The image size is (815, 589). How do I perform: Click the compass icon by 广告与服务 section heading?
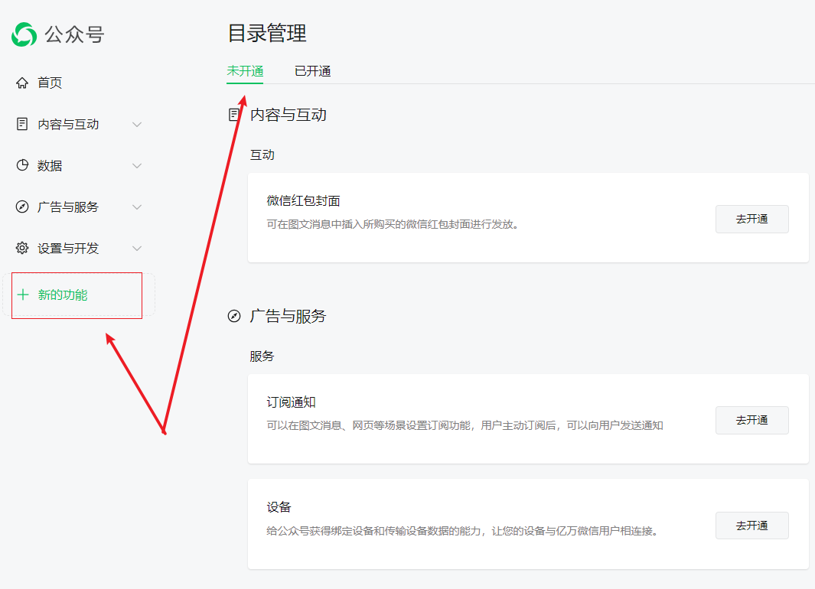point(234,316)
